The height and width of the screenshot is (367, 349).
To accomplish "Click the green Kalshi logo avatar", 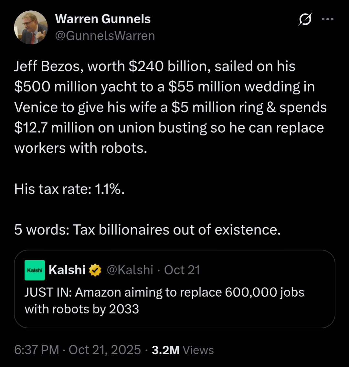I will pyautogui.click(x=35, y=270).
